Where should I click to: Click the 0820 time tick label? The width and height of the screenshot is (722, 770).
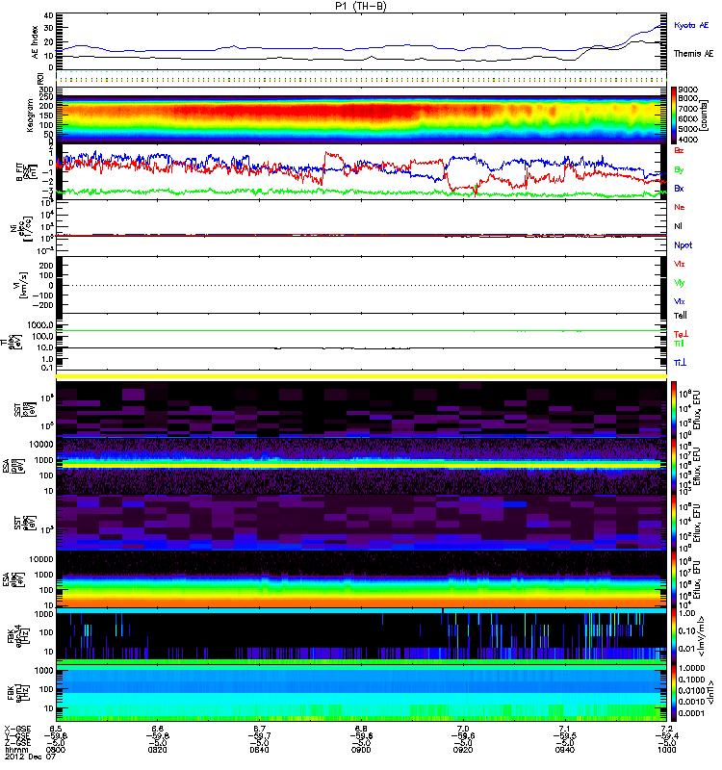tap(157, 750)
